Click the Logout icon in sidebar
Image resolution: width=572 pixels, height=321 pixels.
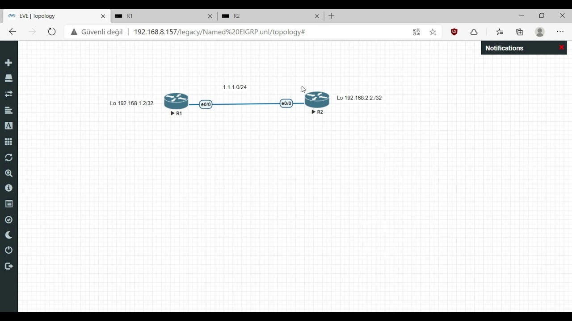click(8, 266)
